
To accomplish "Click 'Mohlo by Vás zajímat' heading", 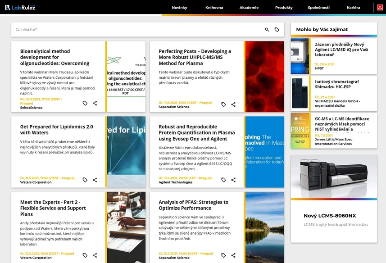I will click(x=322, y=30).
